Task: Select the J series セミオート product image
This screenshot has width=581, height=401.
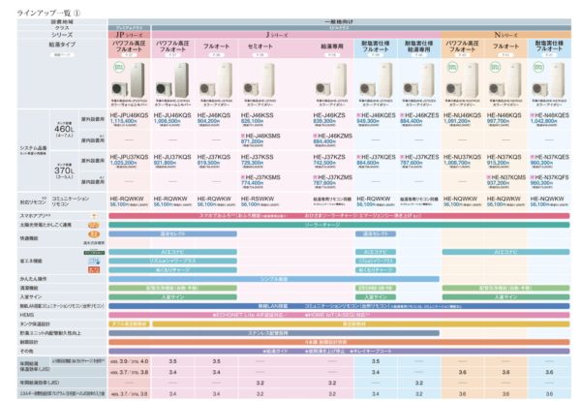Action: pos(260,80)
